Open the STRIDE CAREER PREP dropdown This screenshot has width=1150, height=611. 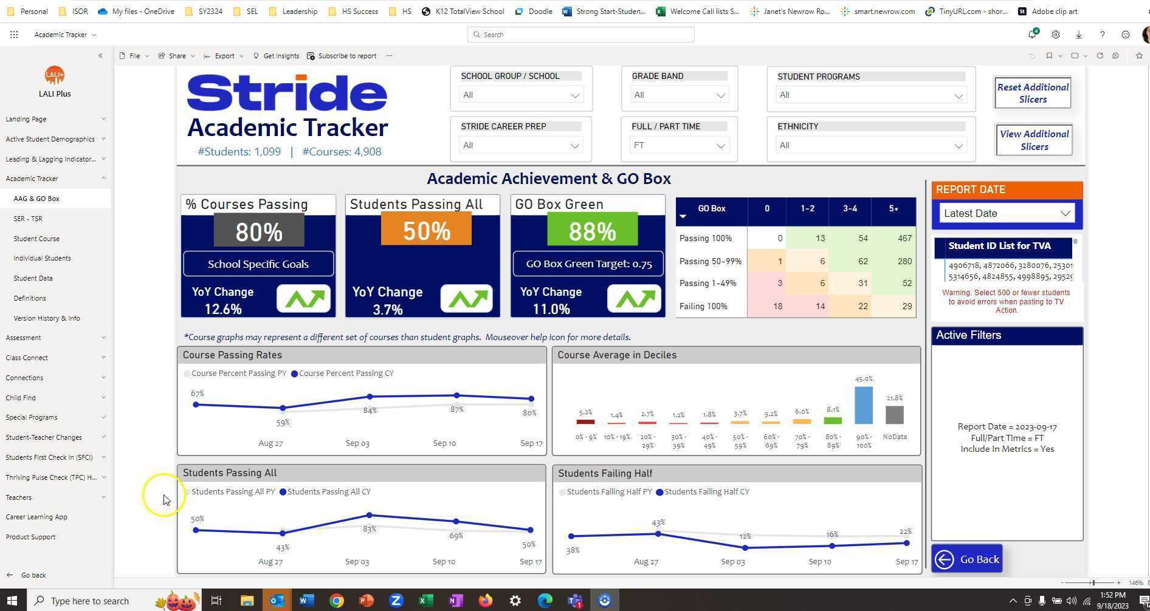tap(521, 145)
